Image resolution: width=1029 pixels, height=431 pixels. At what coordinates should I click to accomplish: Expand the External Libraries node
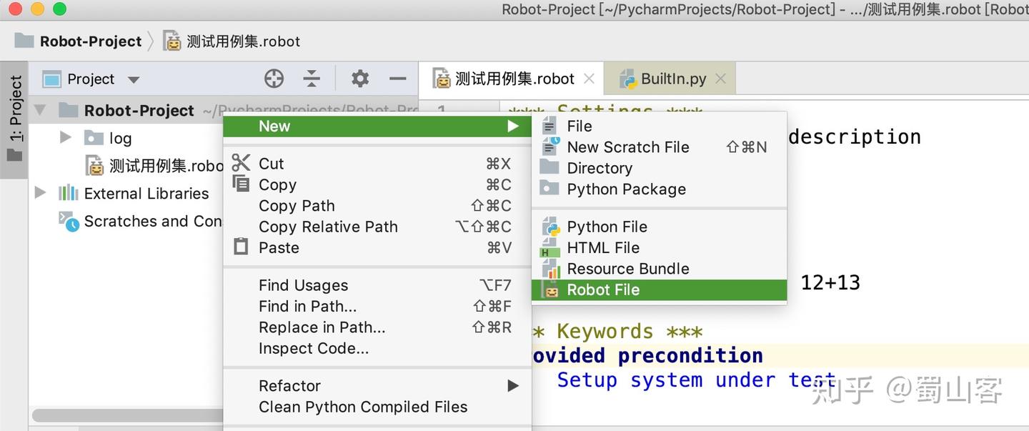coord(41,193)
